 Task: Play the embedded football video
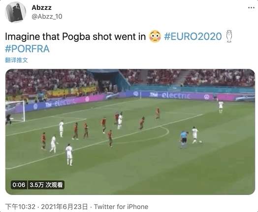(x=130, y=132)
